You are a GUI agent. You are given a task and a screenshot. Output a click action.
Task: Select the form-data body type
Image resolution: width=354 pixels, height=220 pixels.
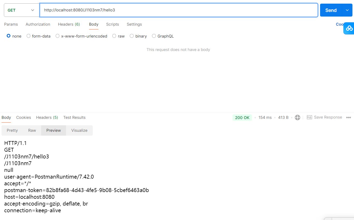click(x=38, y=36)
